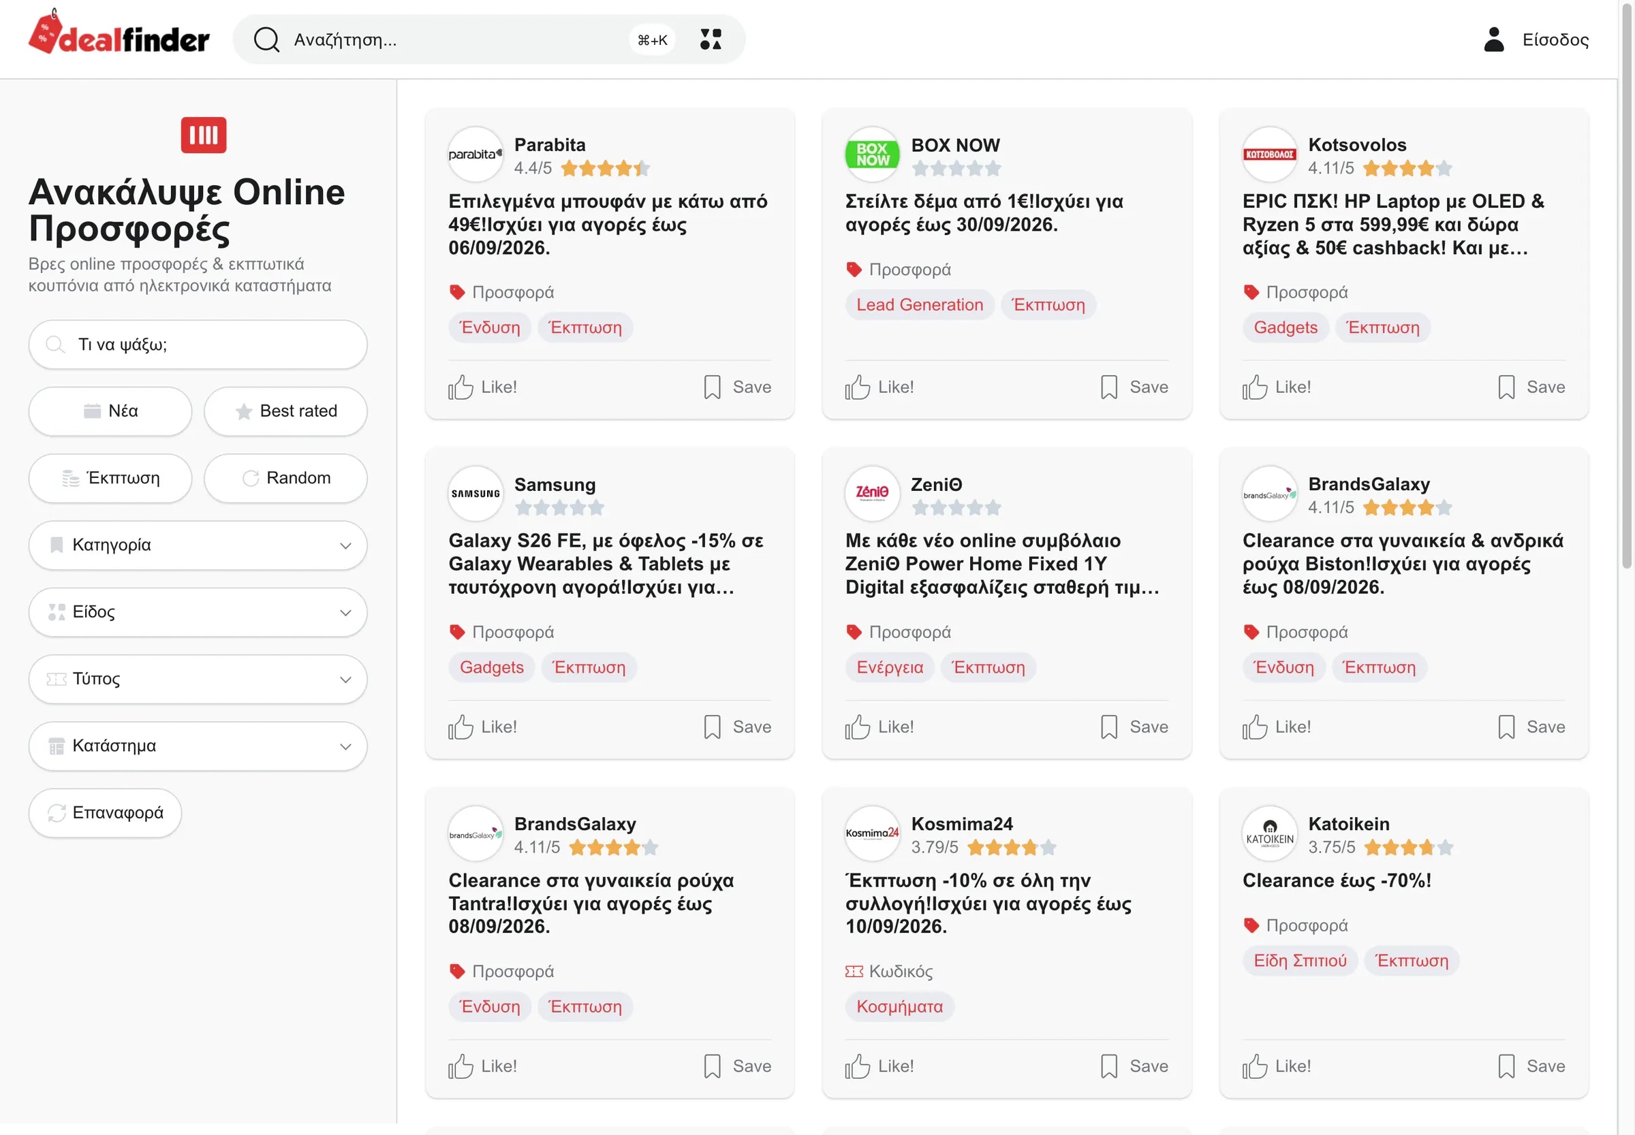Open the categories shapes icon beside search
The width and height of the screenshot is (1635, 1135).
(x=710, y=39)
